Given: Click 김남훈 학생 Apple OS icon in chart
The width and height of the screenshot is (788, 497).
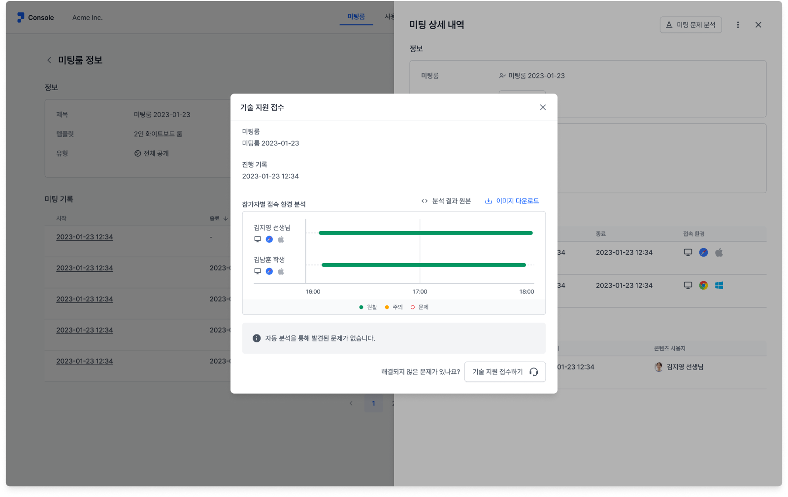Looking at the screenshot, I should point(281,271).
